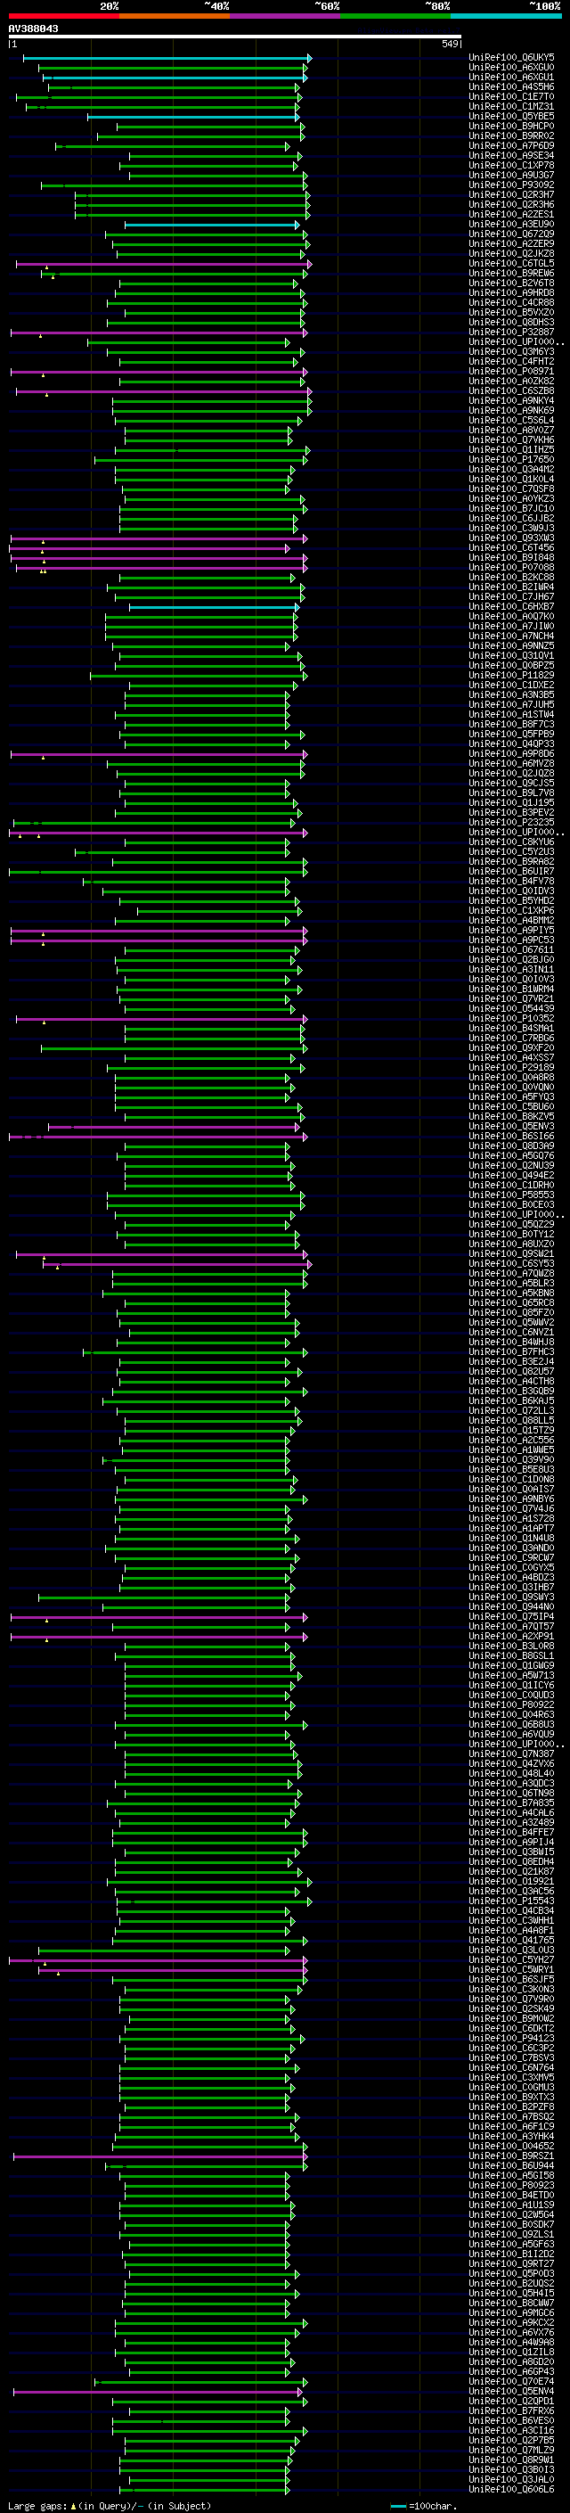The image size is (570, 2513).
Task: Select label UniRef100_C1E7T0
Action: click(511, 96)
